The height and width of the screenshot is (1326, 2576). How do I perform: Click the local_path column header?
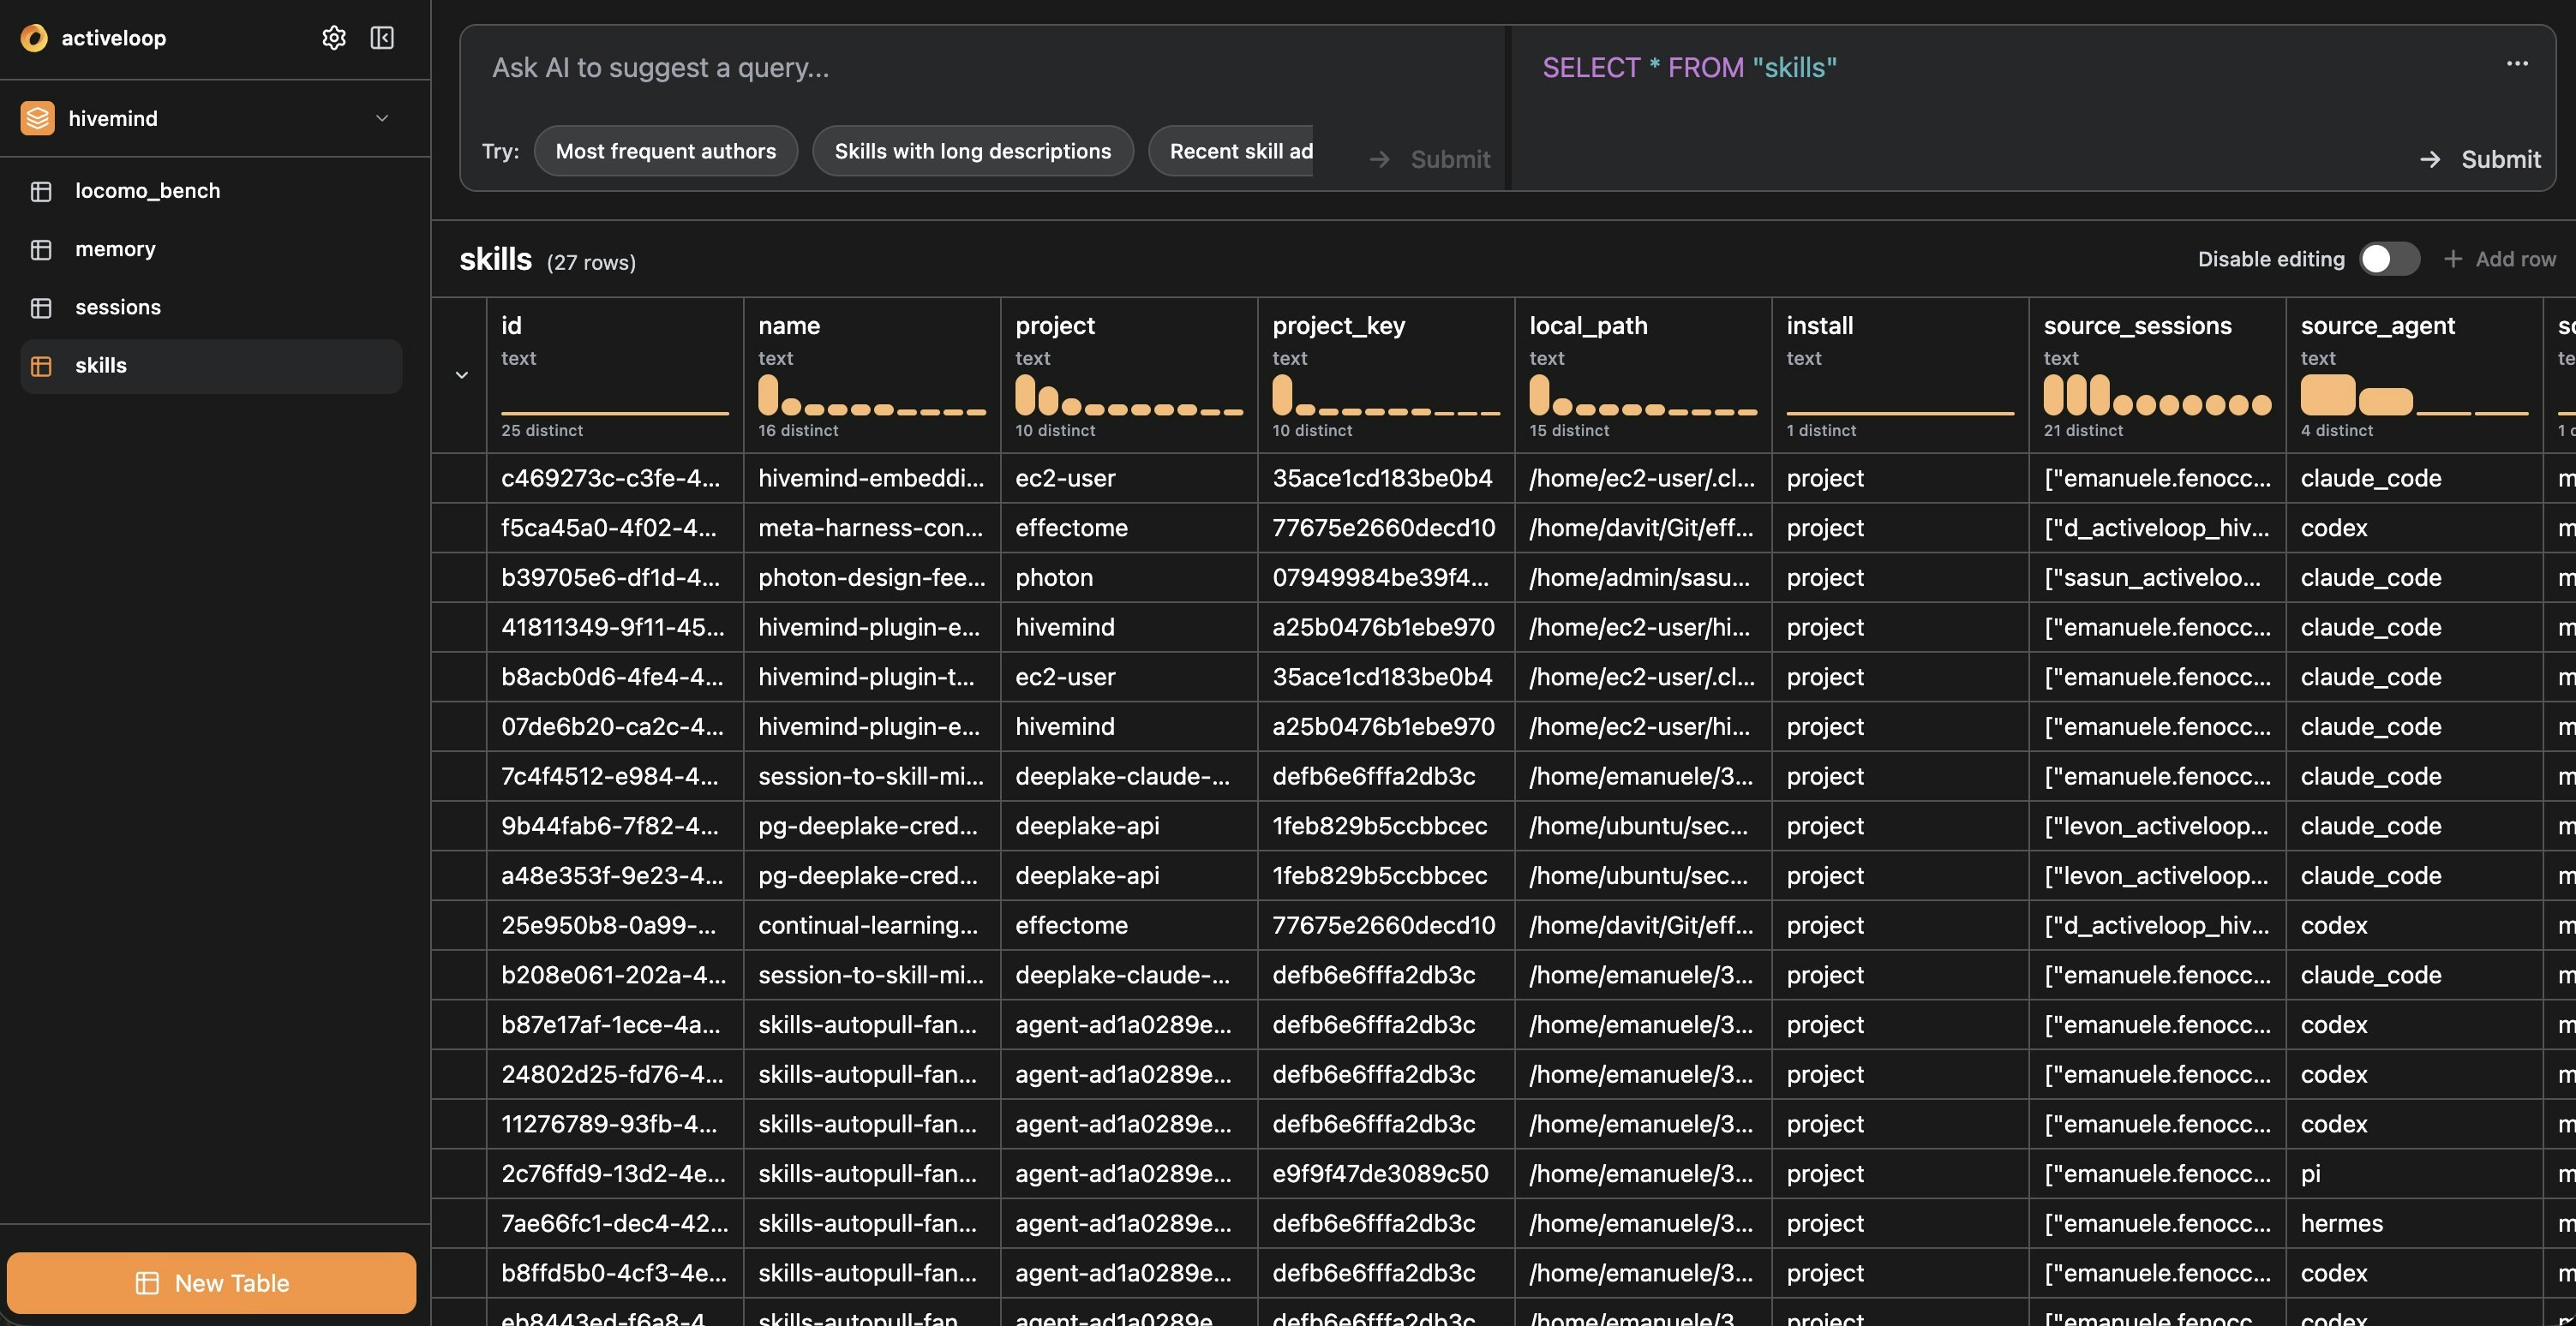(x=1643, y=374)
